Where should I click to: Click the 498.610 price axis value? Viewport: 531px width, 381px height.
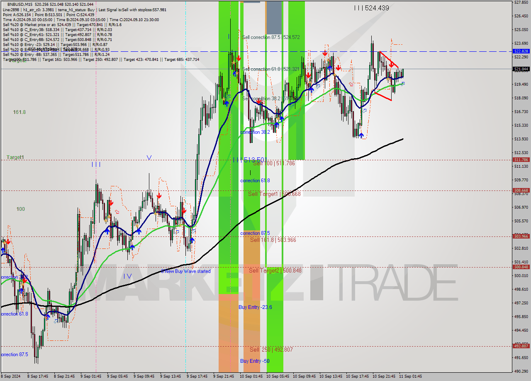click(521, 289)
